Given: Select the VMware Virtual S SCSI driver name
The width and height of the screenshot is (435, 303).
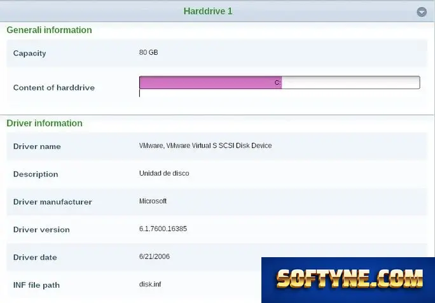Looking at the screenshot, I should click(x=205, y=146).
